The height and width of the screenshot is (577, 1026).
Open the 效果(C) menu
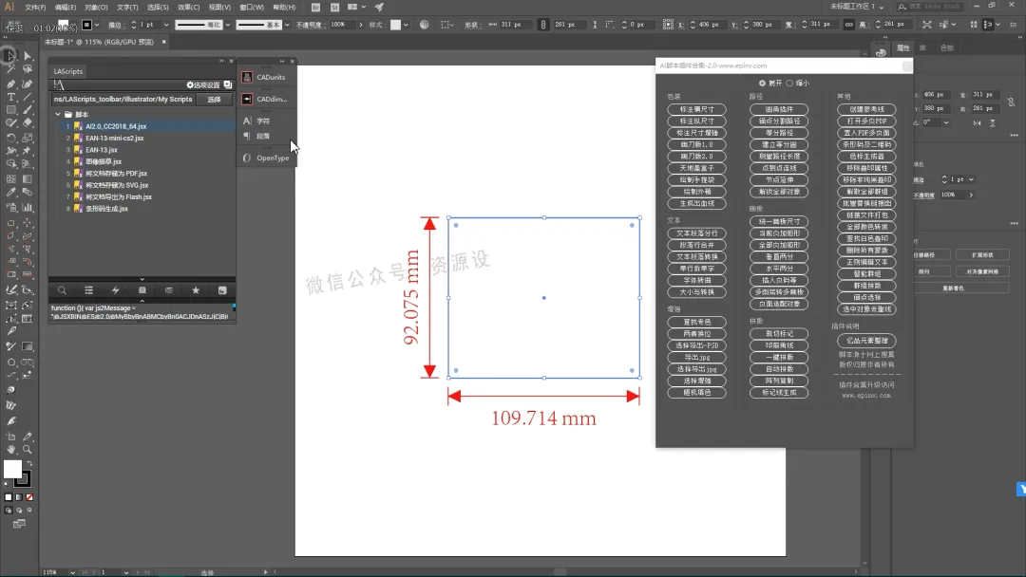click(188, 8)
